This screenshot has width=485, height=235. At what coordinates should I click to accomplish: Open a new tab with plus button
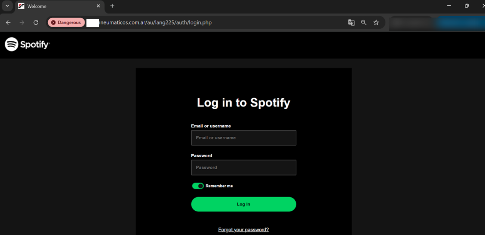click(112, 6)
